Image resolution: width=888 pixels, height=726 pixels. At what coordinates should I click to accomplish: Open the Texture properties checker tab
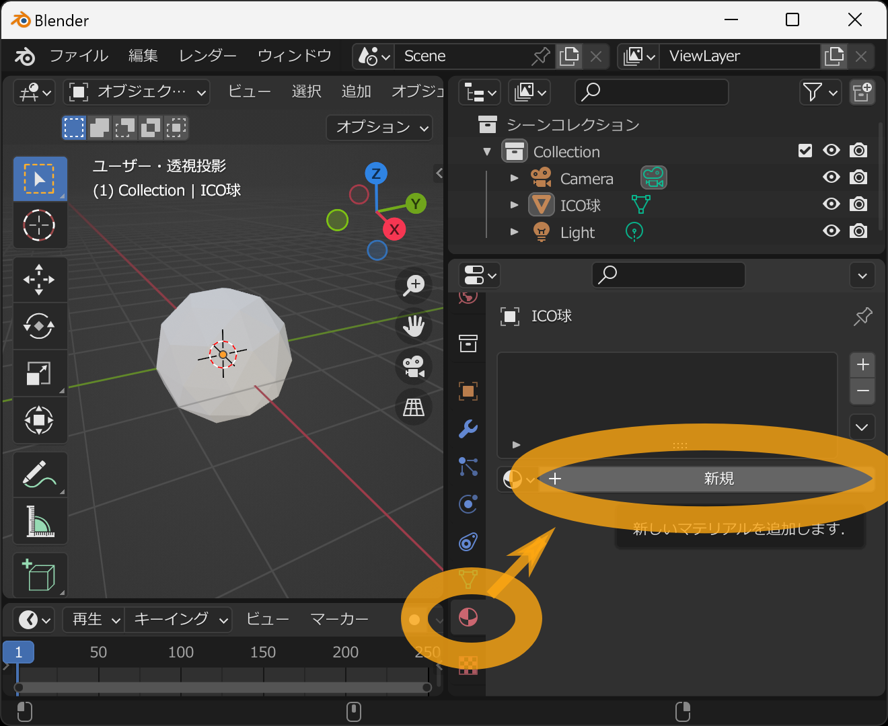coord(468,665)
